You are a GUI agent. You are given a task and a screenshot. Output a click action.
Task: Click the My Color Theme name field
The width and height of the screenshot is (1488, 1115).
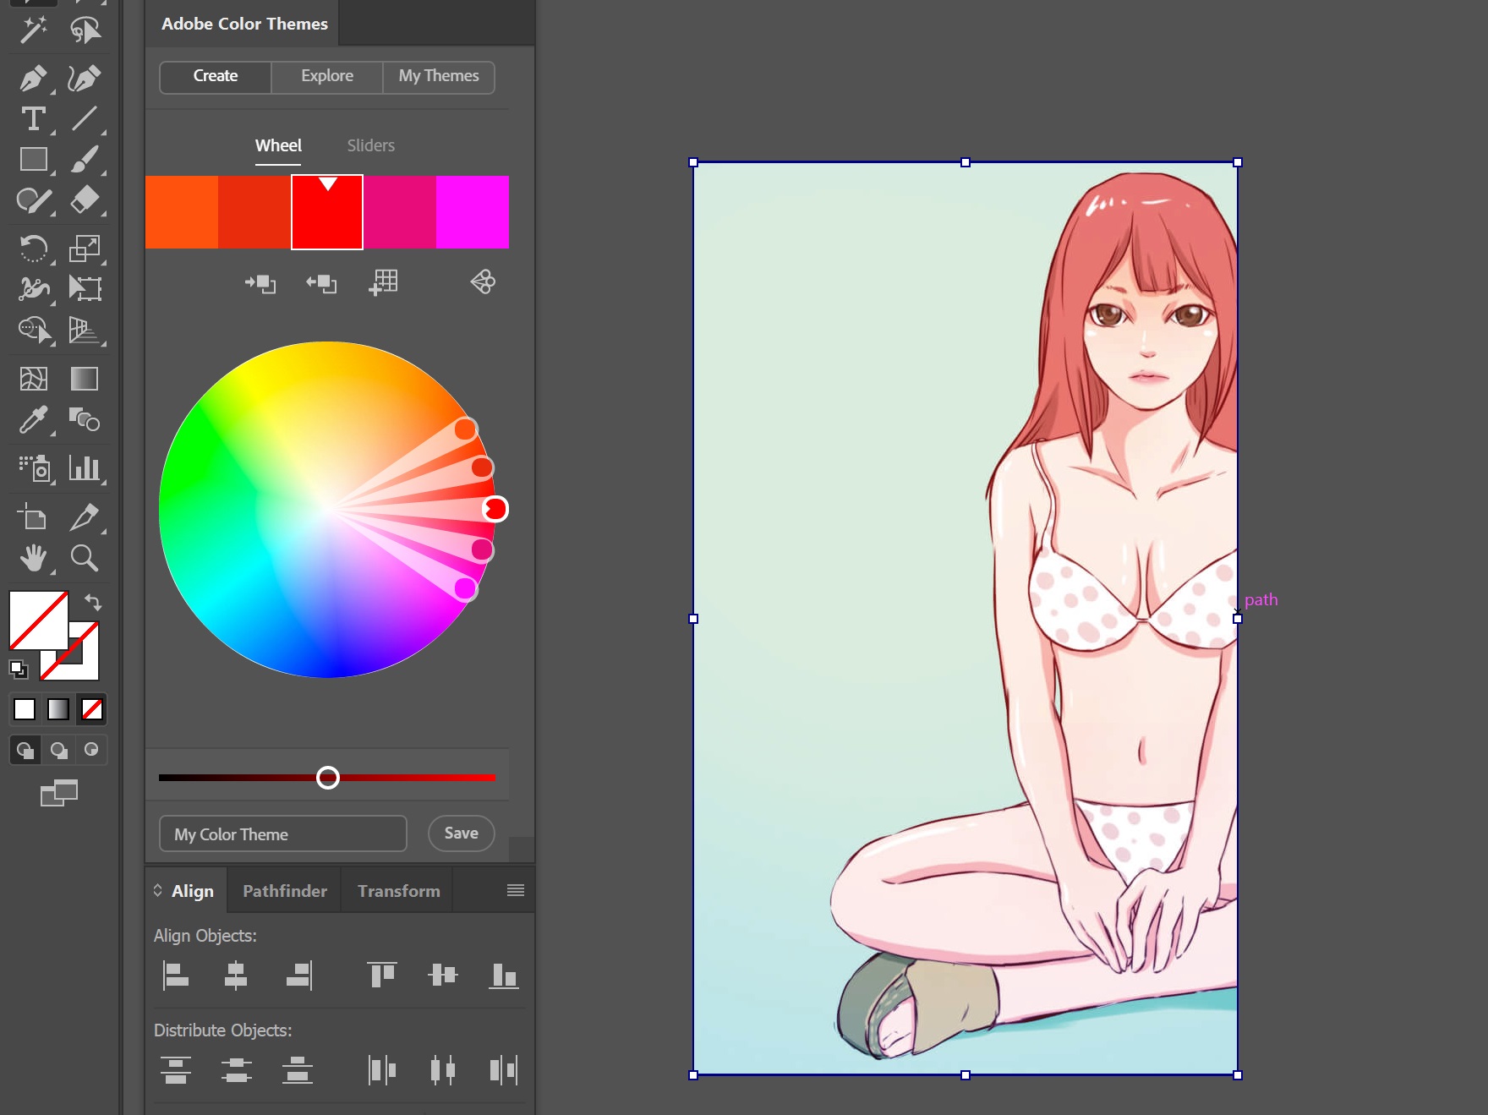tap(283, 834)
